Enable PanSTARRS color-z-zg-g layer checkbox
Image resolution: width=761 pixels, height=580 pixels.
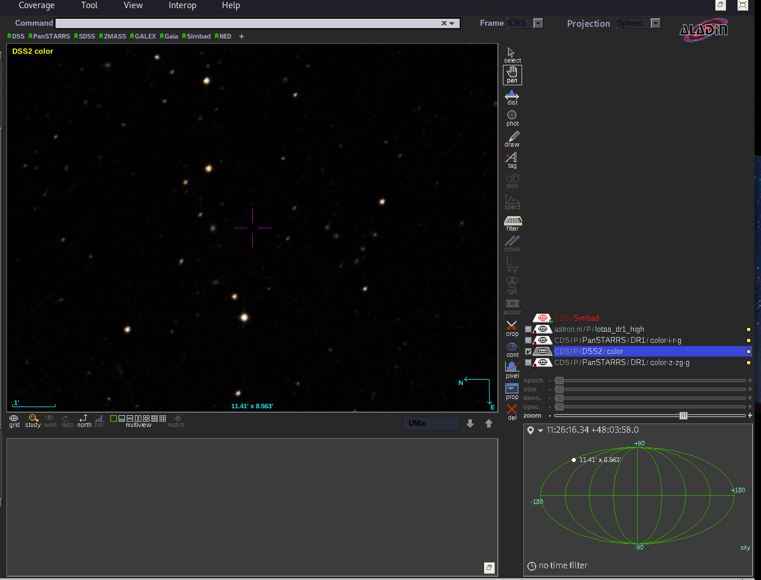528,363
